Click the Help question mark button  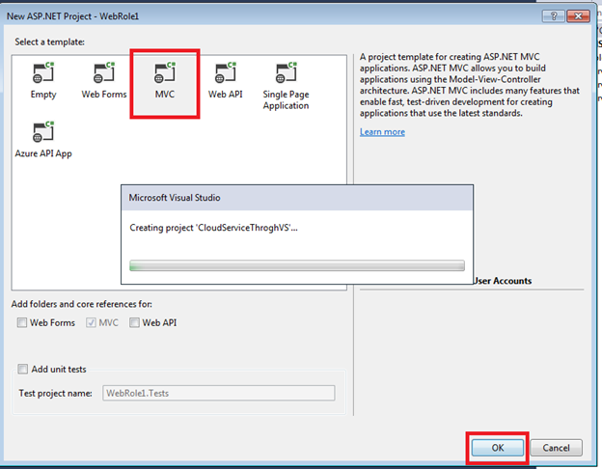553,15
